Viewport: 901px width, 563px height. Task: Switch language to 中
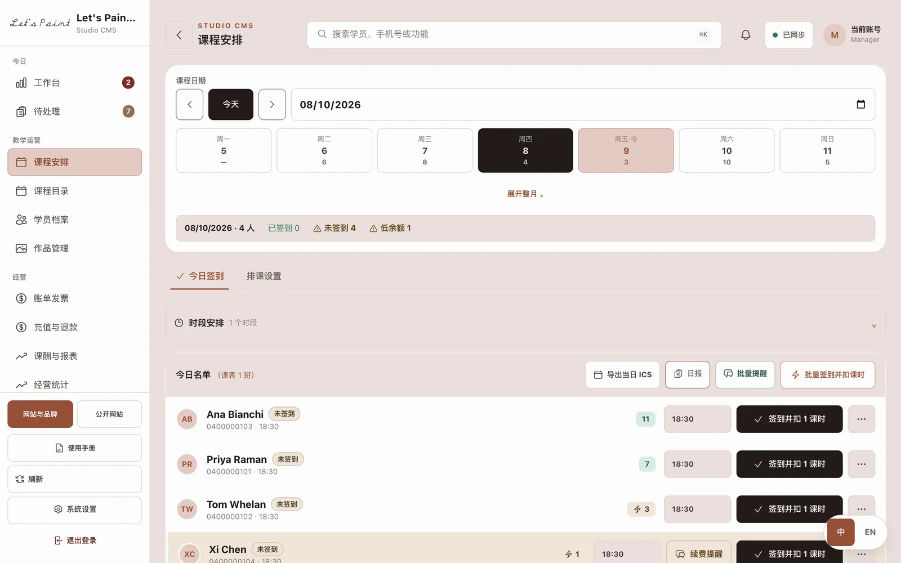[841, 532]
